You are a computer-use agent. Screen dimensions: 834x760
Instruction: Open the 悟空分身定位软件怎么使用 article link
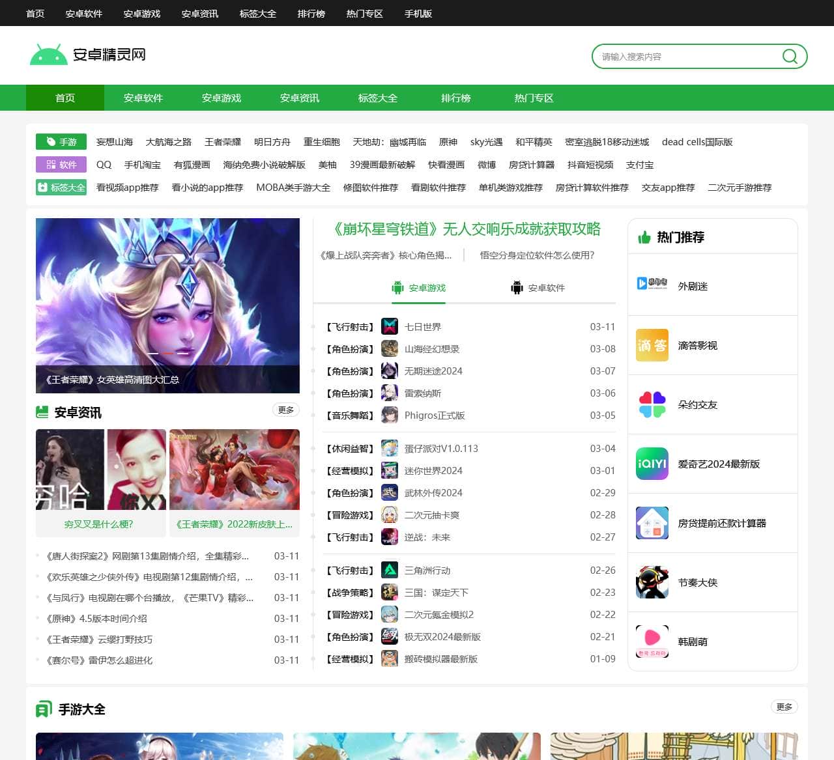[537, 255]
